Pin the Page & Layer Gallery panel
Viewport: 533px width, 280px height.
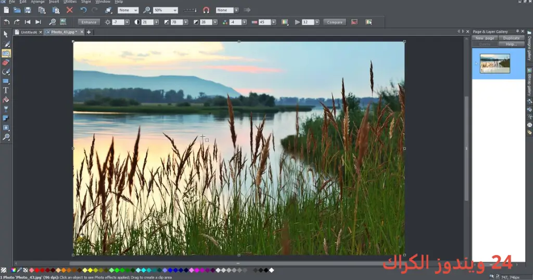517,31
